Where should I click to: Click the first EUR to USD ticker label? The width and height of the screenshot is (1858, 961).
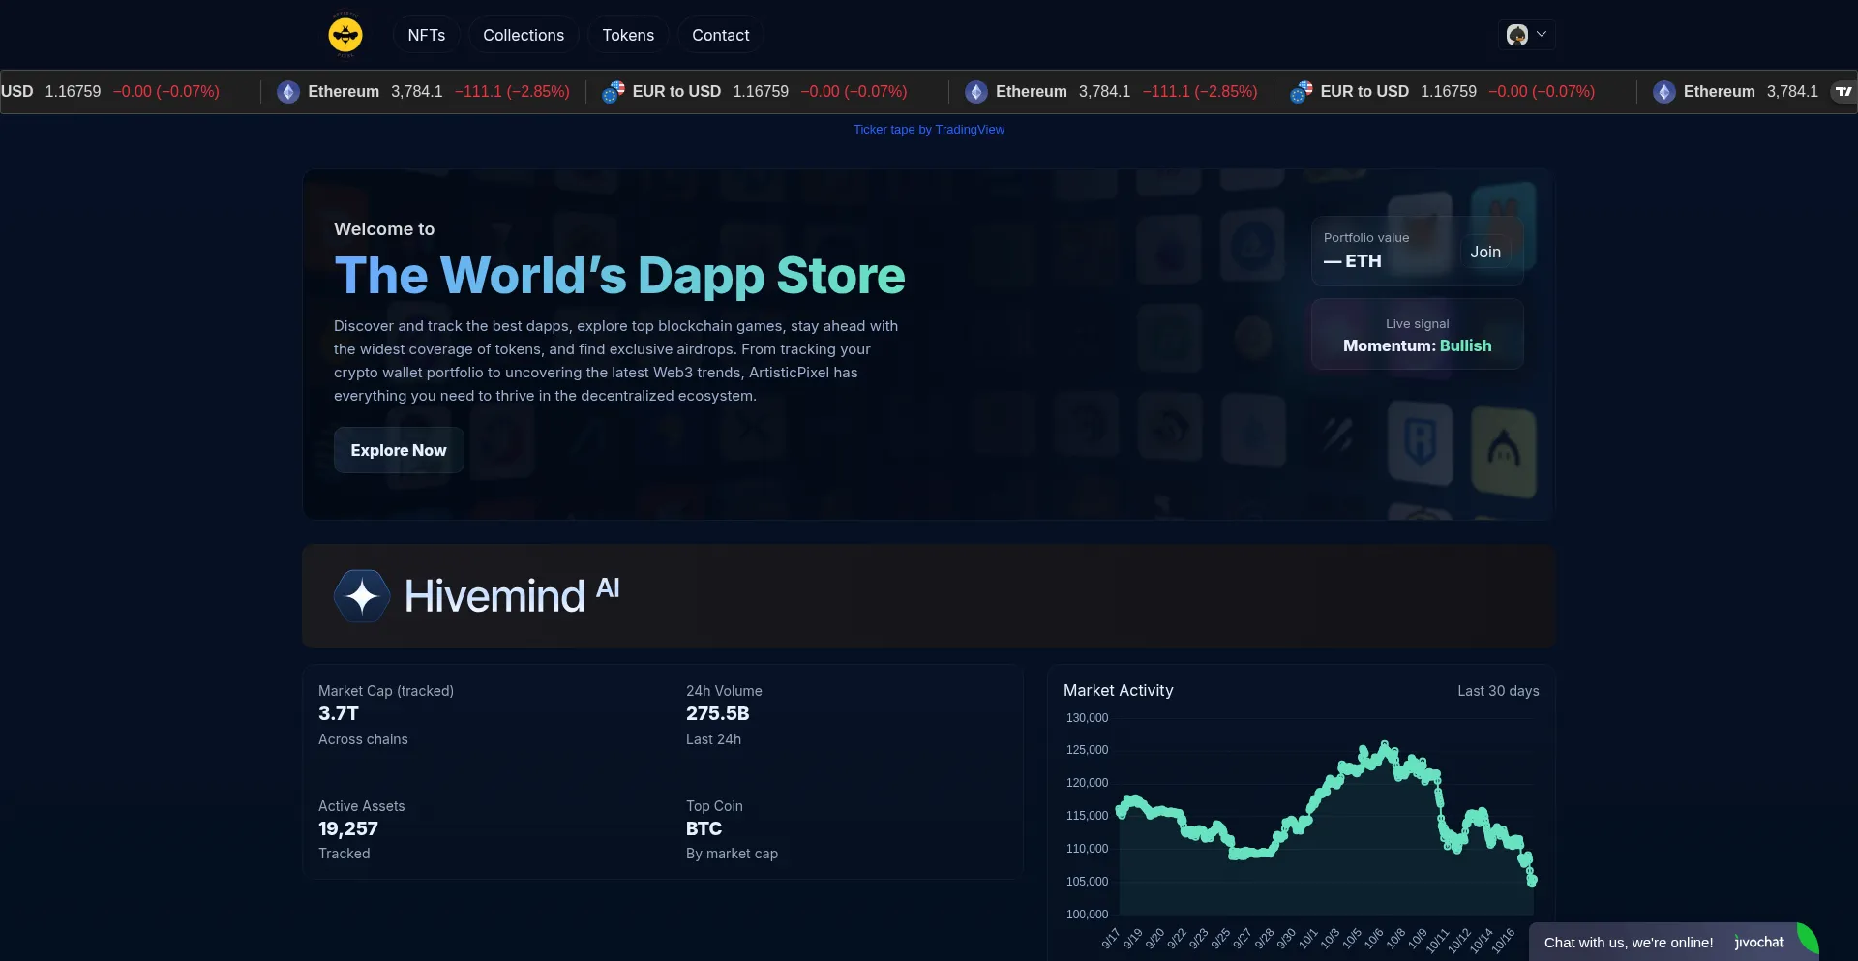pyautogui.click(x=676, y=91)
